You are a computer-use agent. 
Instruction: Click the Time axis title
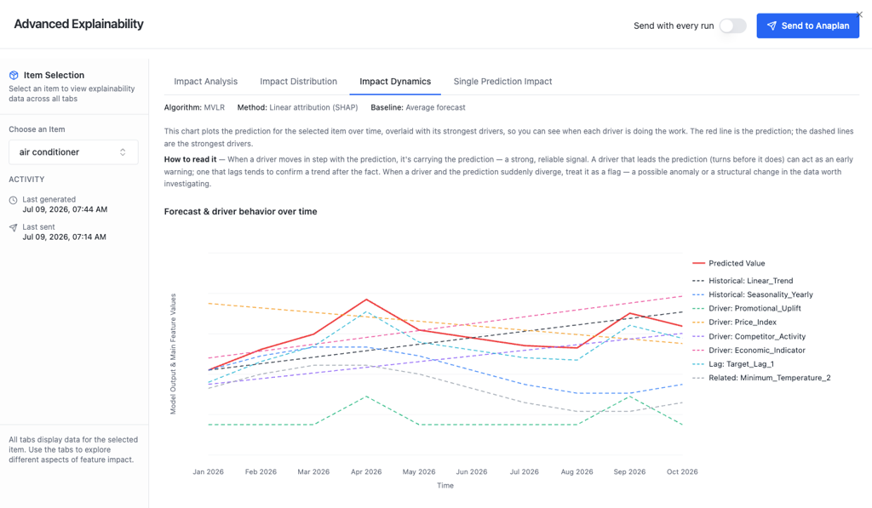(x=445, y=486)
